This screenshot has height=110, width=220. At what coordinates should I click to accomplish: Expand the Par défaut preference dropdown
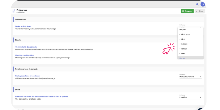(190, 97)
